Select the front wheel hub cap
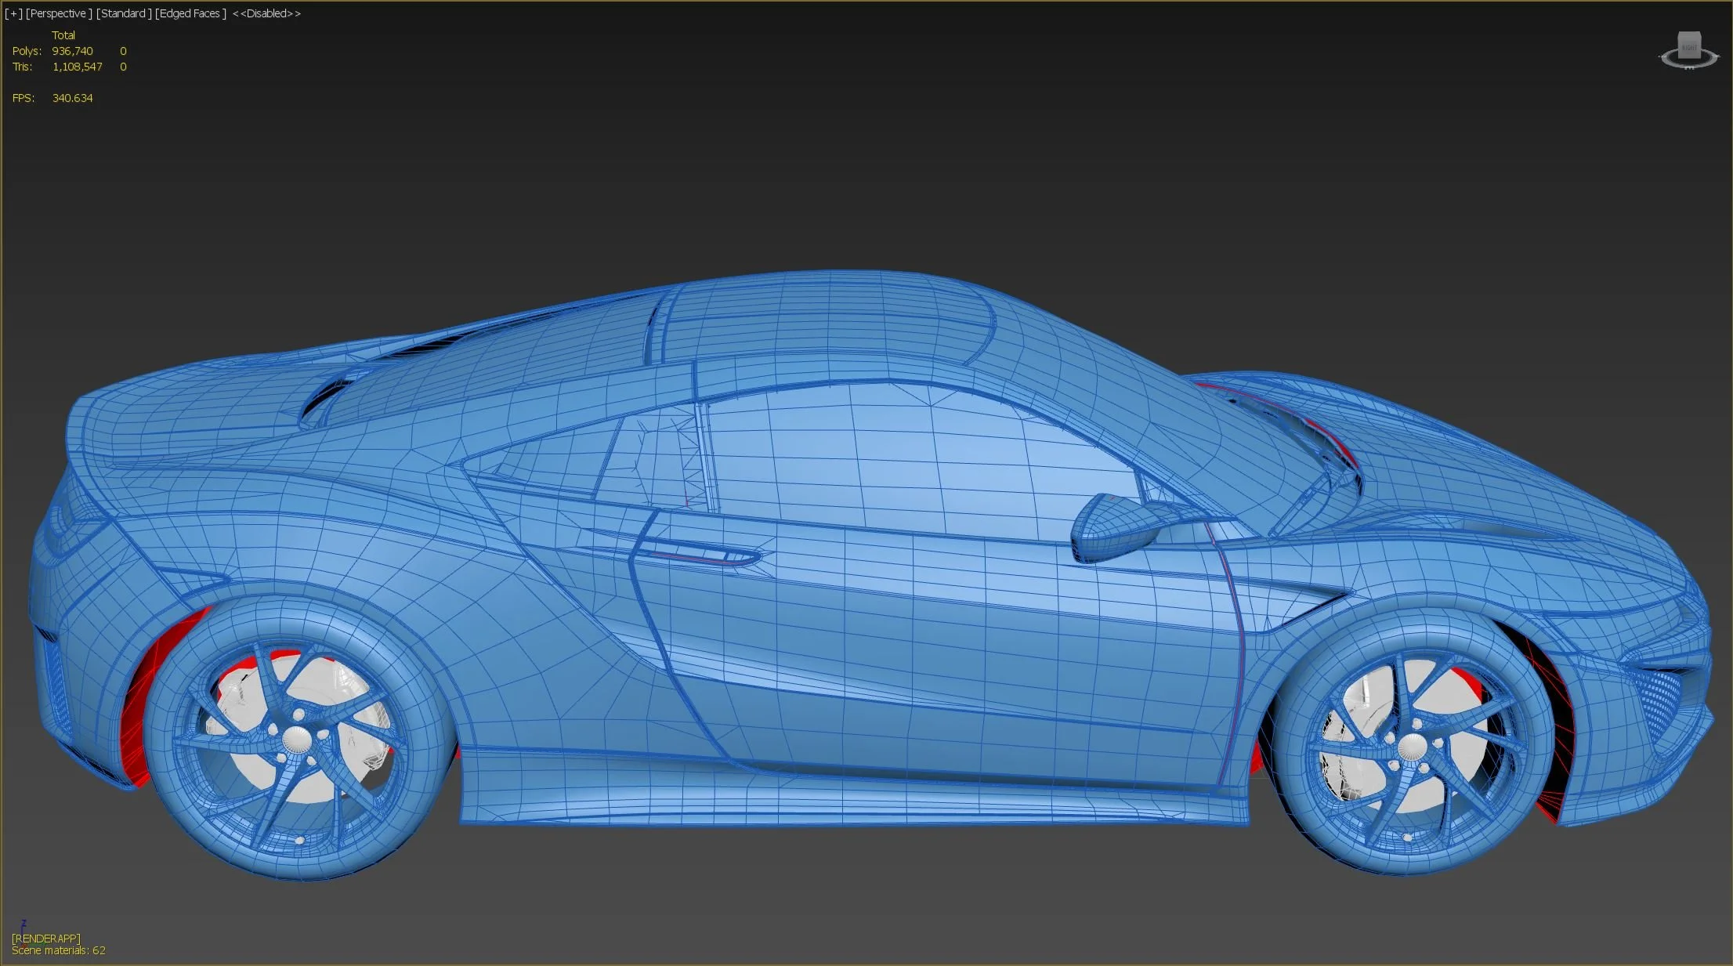This screenshot has height=966, width=1733. 1412,747
